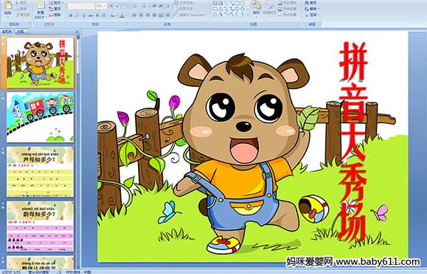Toggle bold formatting
Image resolution: width=427 pixels, height=274 pixels.
click(x=70, y=16)
